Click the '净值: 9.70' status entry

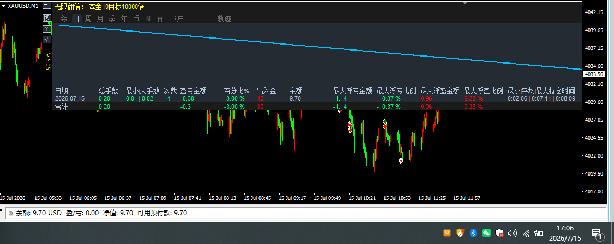(x=118, y=213)
